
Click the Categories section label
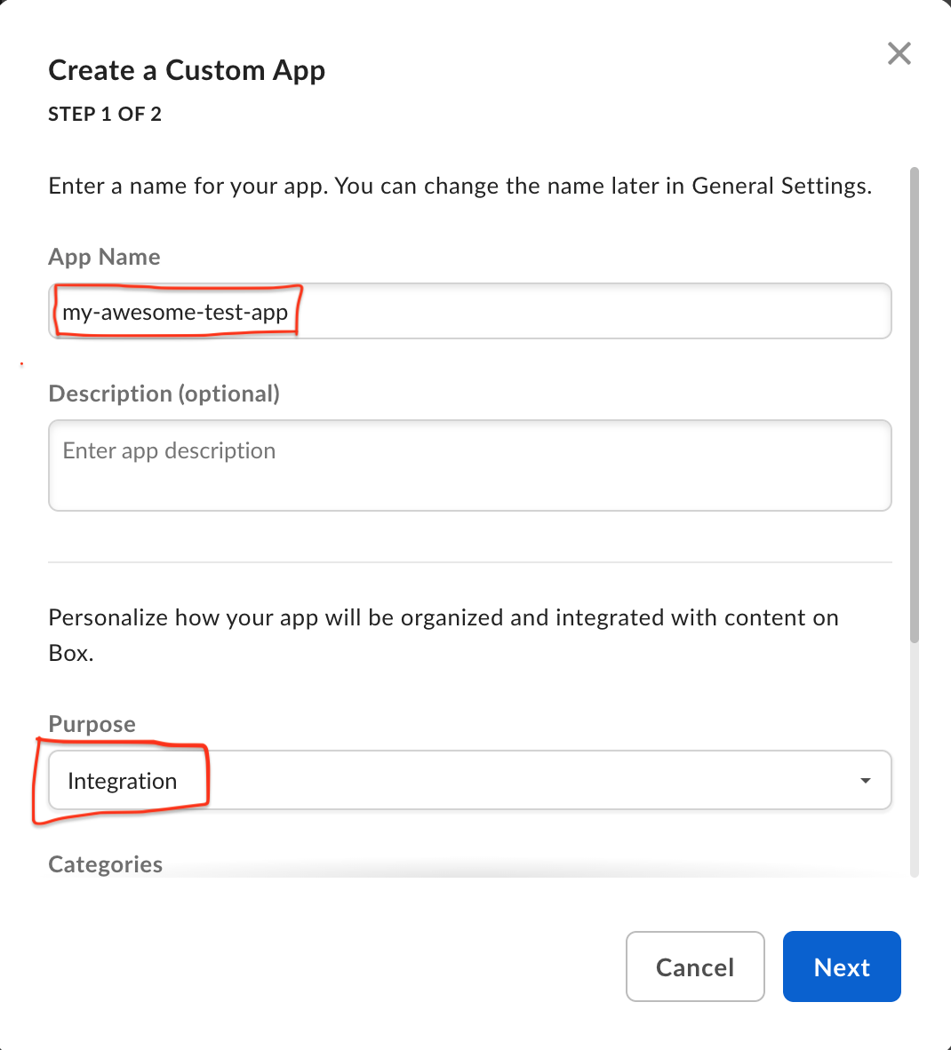(105, 864)
